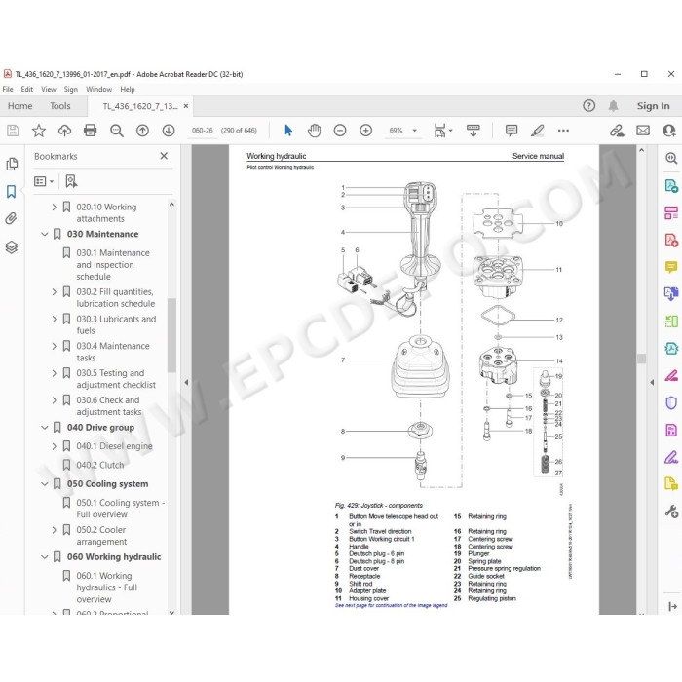This screenshot has height=682, width=682.
Task: Go to next page arrow
Action: click(x=169, y=131)
